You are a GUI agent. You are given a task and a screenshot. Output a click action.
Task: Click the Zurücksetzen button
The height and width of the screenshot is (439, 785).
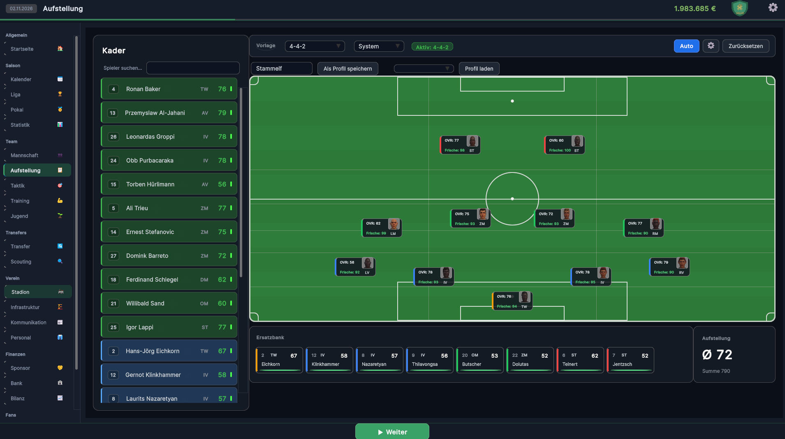tap(746, 46)
